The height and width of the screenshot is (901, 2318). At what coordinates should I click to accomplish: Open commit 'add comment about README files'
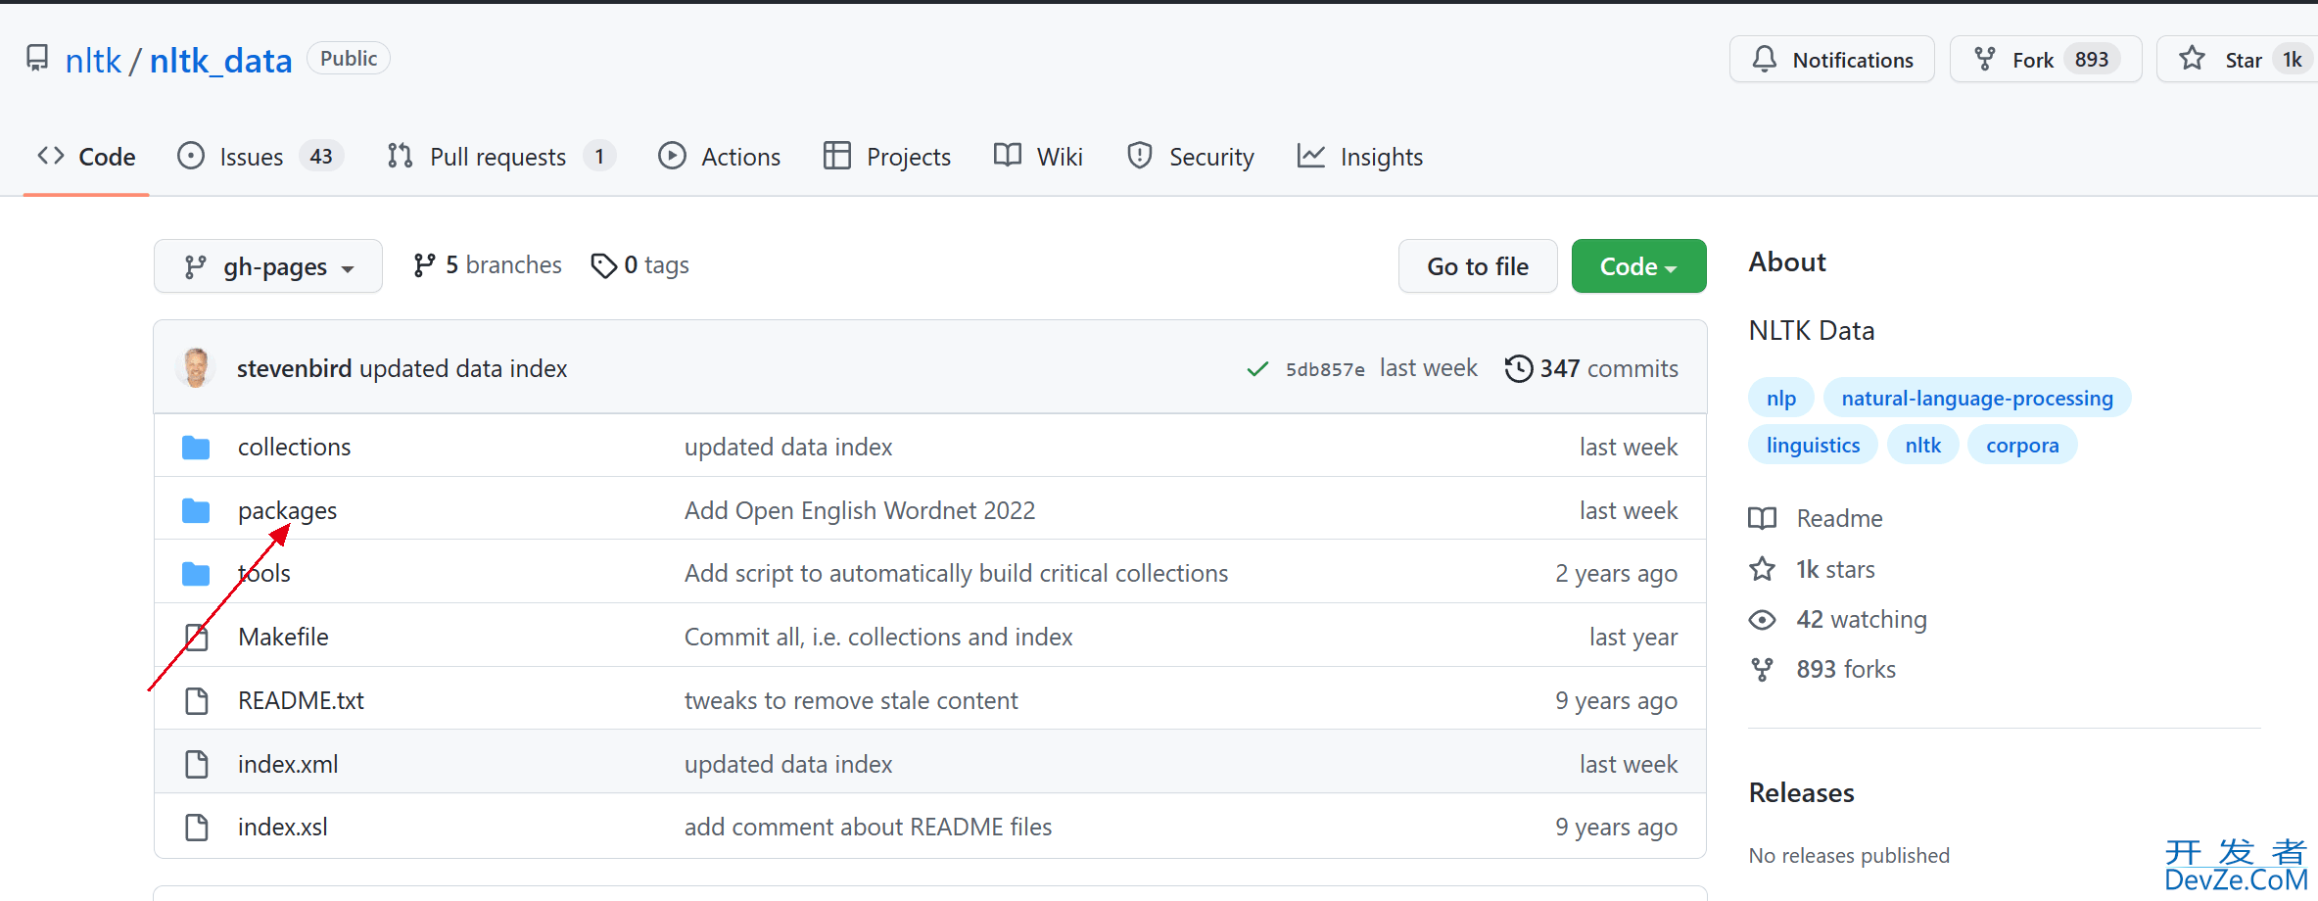click(x=868, y=827)
